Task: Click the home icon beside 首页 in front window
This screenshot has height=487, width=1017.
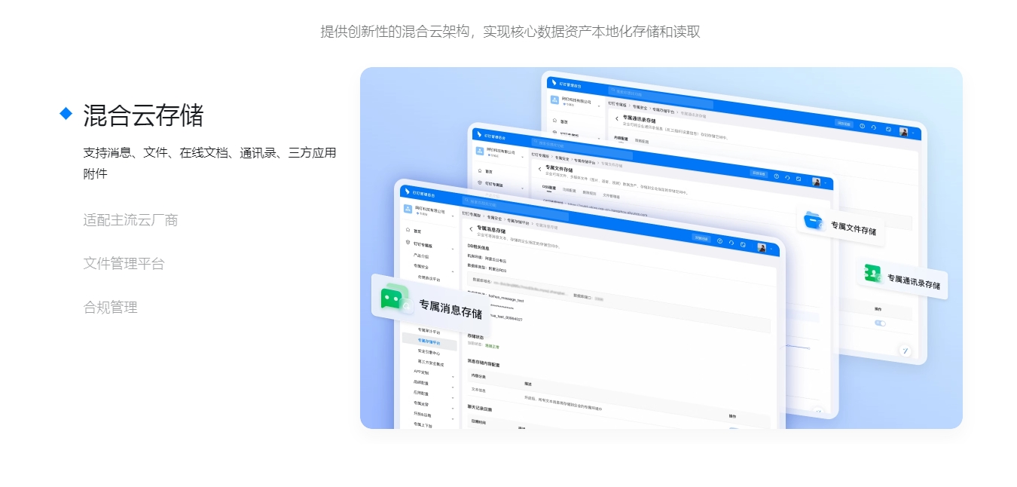Action: pyautogui.click(x=408, y=230)
